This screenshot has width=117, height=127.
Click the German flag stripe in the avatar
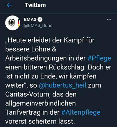point(18,23)
